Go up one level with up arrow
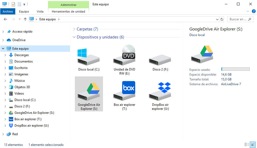The height and width of the screenshot is (148, 257). [x=25, y=19]
